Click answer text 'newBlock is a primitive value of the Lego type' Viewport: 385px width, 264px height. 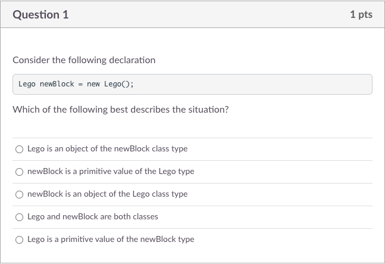click(111, 171)
